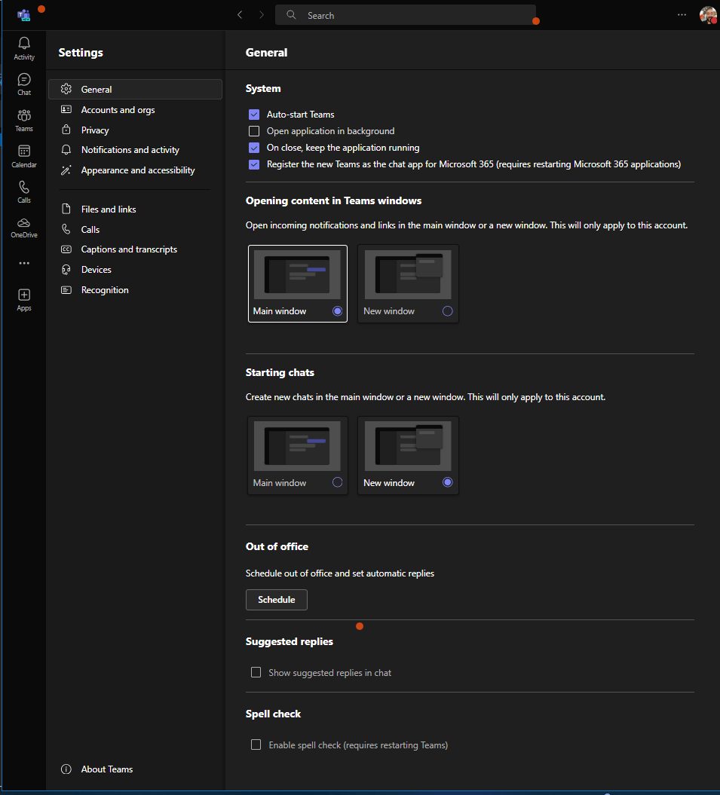Open Recognition settings
Viewport: 720px width, 795px height.
pyautogui.click(x=135, y=289)
